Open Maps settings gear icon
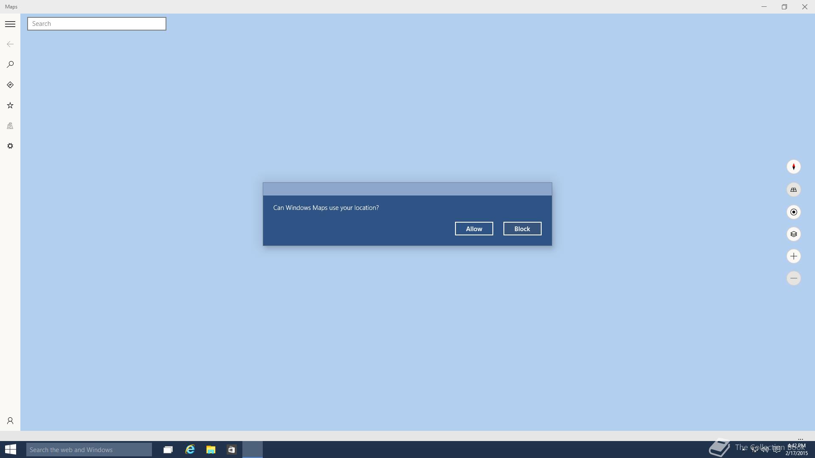815x458 pixels. click(x=10, y=146)
